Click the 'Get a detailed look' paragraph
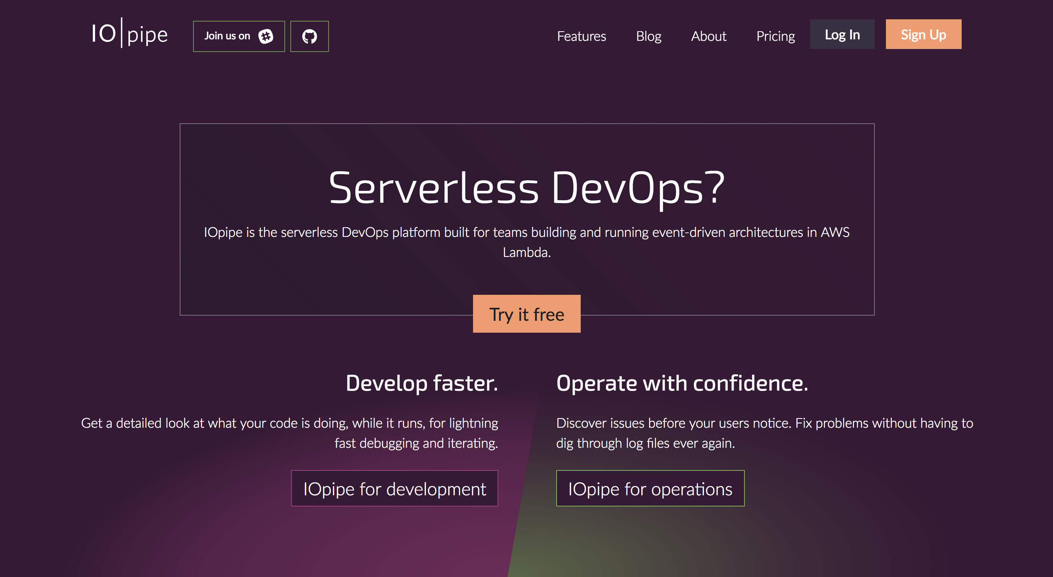Screen dimensions: 1053x577 [289, 433]
